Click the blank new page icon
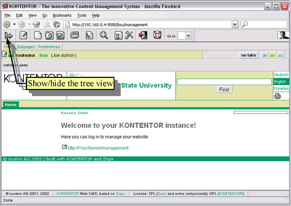The width and height of the screenshot is (291, 206). (x=38, y=36)
